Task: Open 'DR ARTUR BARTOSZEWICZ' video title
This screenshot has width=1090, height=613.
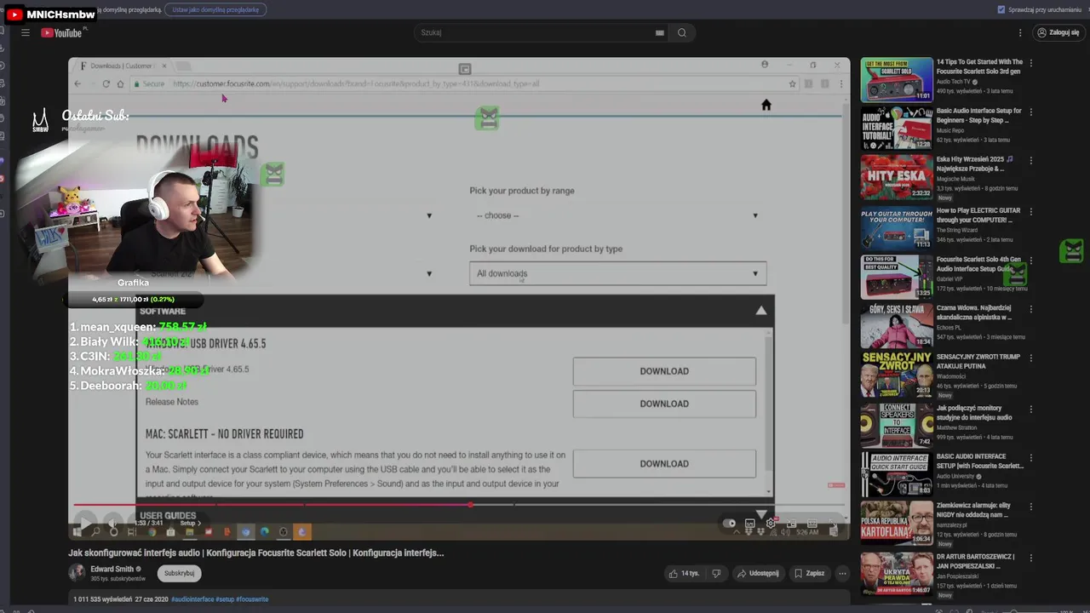Action: click(976, 560)
